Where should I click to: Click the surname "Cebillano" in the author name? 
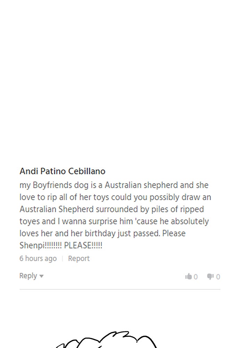[x=88, y=171]
